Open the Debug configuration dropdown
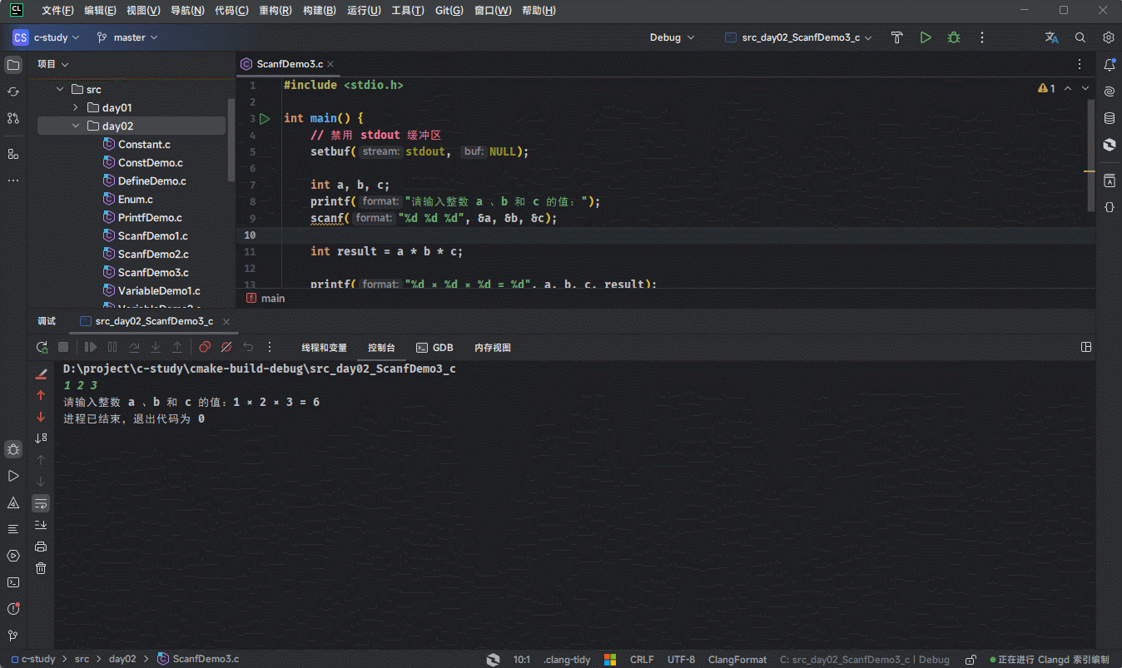Screen dimensions: 1122x668 pos(671,37)
